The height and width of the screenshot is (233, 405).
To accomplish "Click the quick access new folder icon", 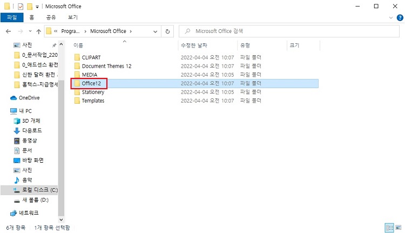I will click(x=30, y=6).
